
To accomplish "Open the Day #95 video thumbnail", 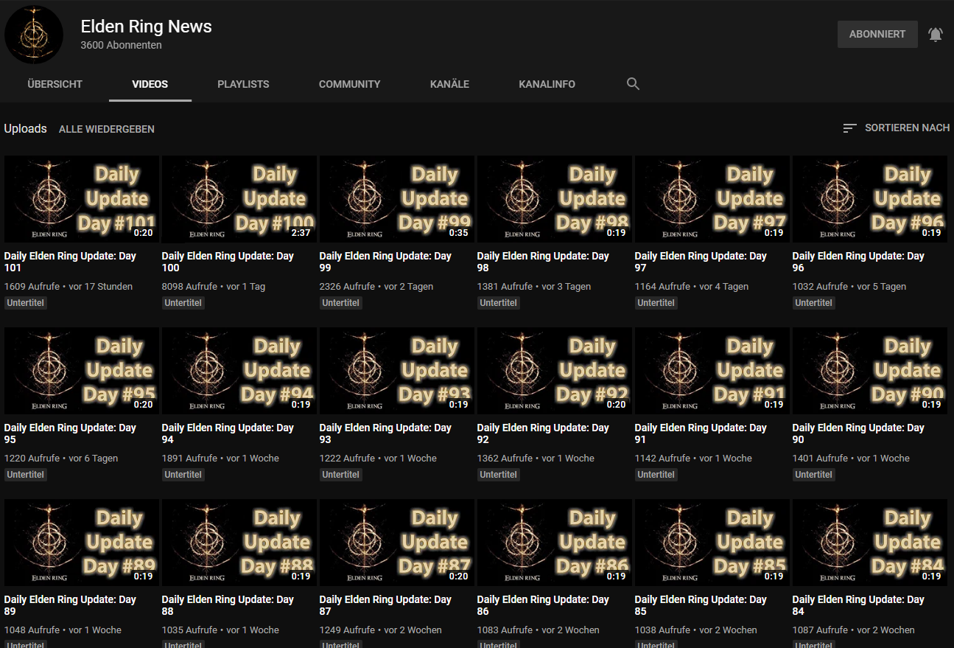I will pos(82,371).
